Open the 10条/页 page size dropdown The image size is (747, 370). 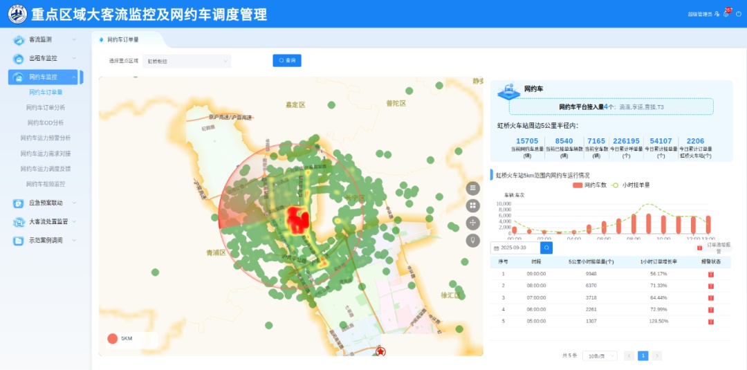point(599,355)
